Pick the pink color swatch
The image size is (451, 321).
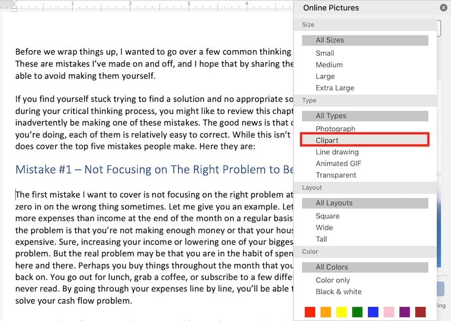(389, 312)
